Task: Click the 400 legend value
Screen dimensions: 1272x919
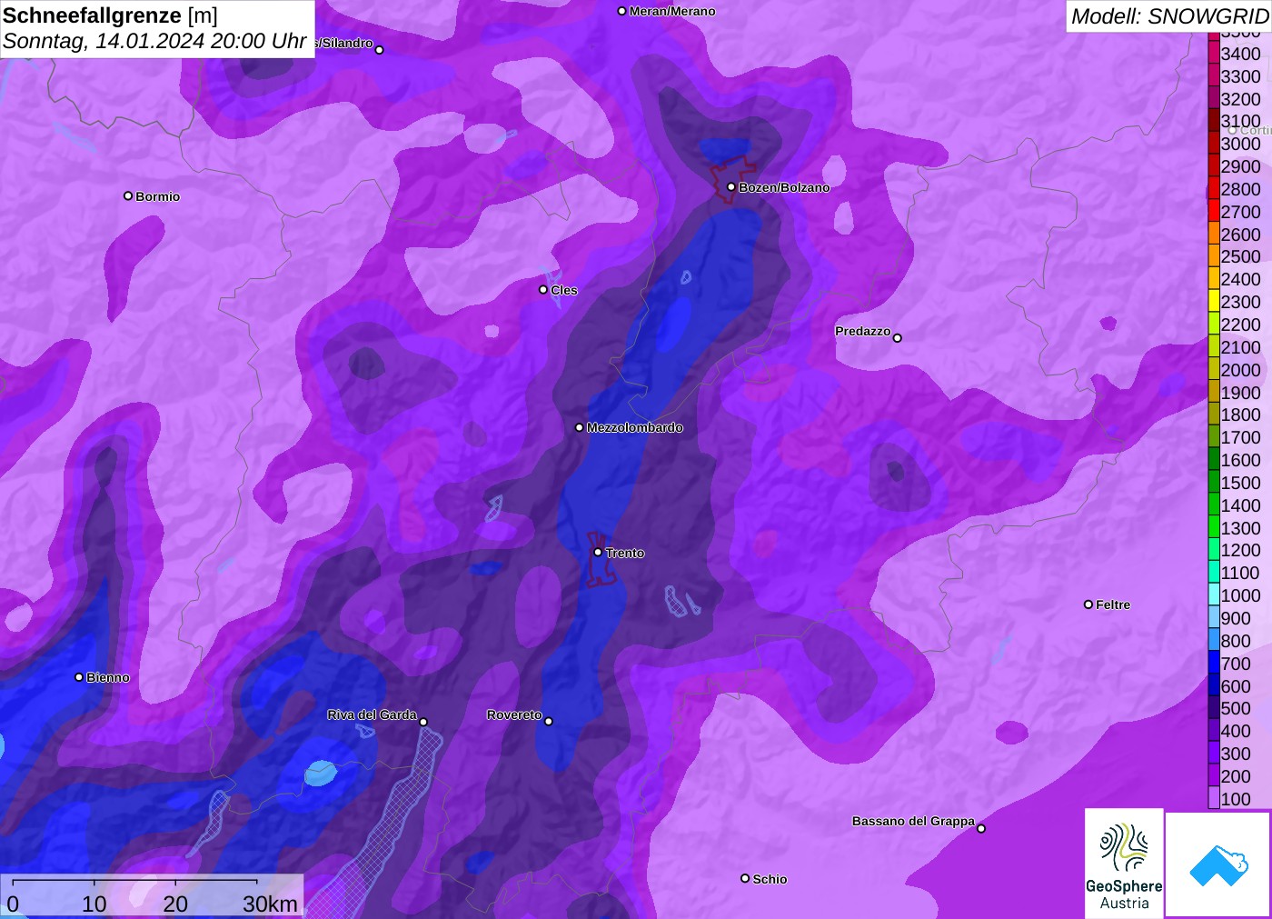Action: click(x=1236, y=731)
